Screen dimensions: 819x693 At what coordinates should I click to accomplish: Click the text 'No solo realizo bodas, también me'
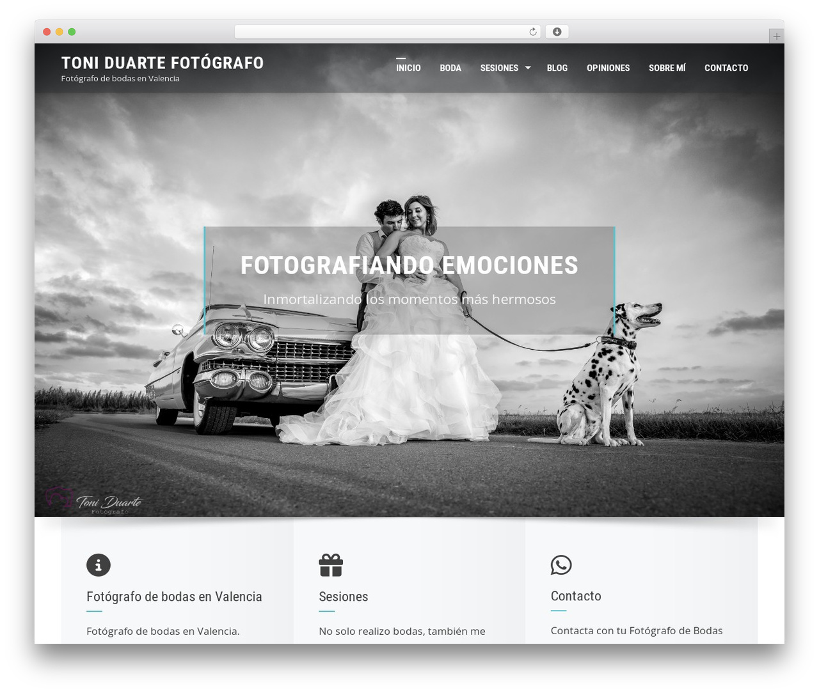point(402,631)
